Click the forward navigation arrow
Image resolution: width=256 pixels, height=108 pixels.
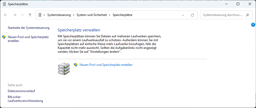15,15
